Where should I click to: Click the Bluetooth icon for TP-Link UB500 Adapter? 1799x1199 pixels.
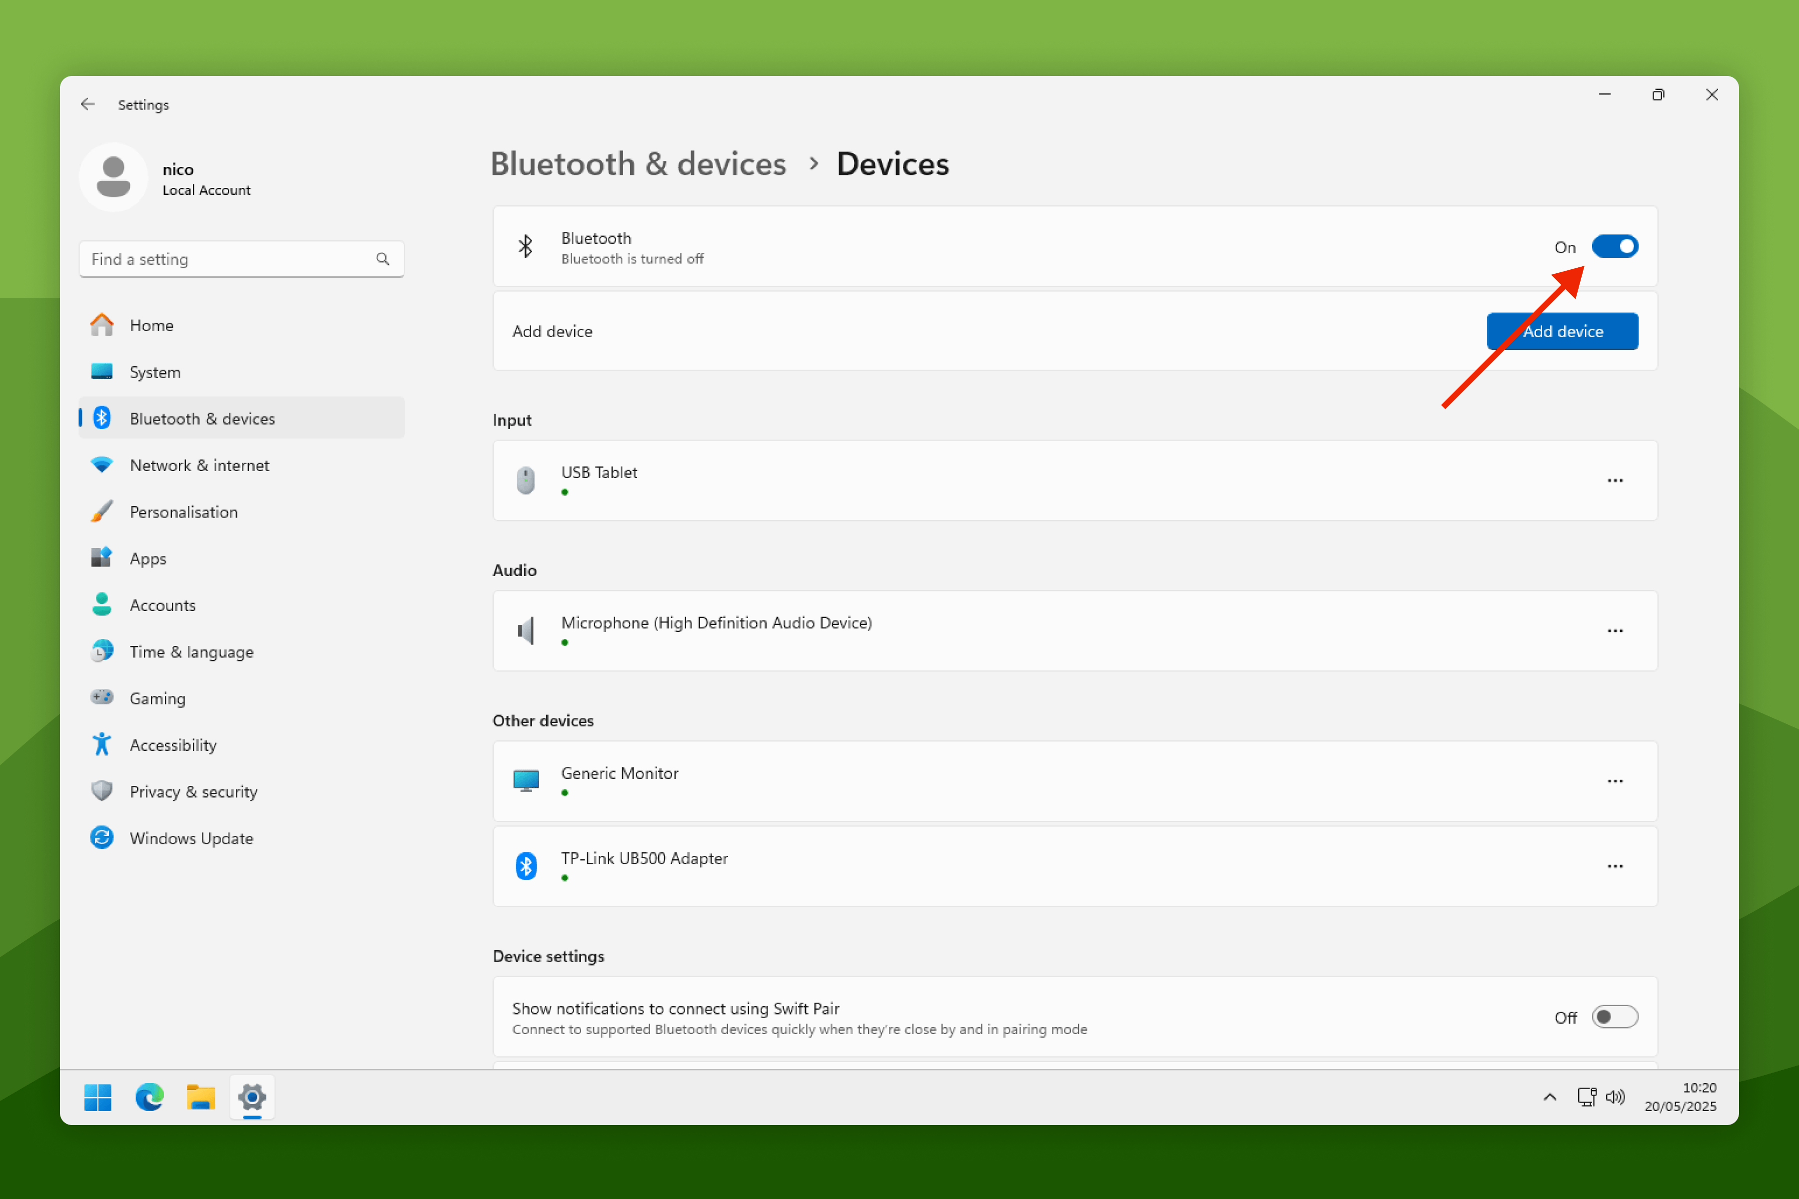tap(526, 866)
